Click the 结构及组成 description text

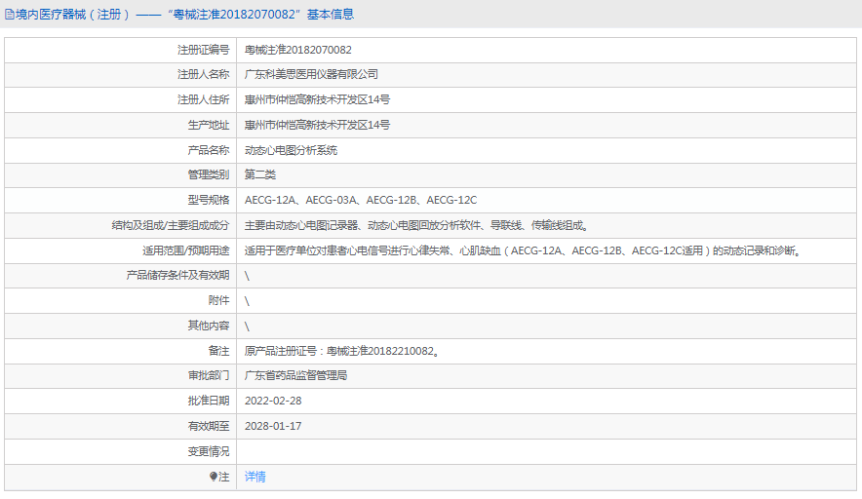[416, 225]
